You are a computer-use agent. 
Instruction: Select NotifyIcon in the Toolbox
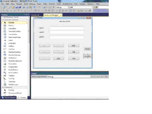click(12, 58)
